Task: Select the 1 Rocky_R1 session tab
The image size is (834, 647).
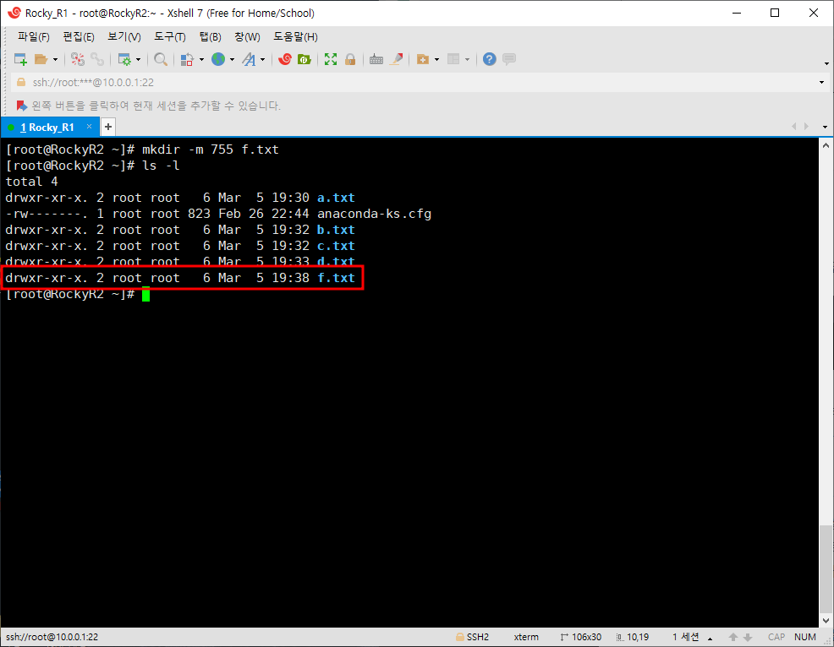Action: click(x=47, y=128)
